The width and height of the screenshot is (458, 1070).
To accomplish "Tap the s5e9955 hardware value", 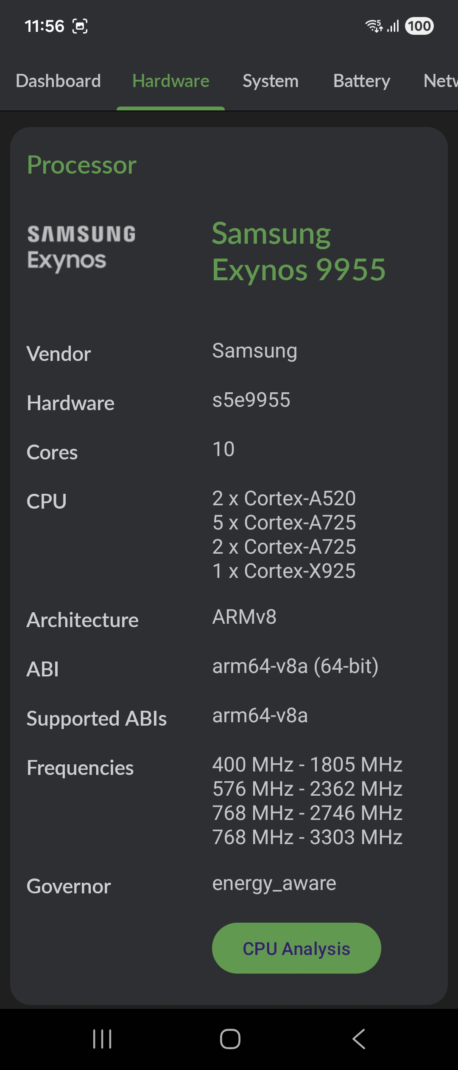I will [x=251, y=400].
